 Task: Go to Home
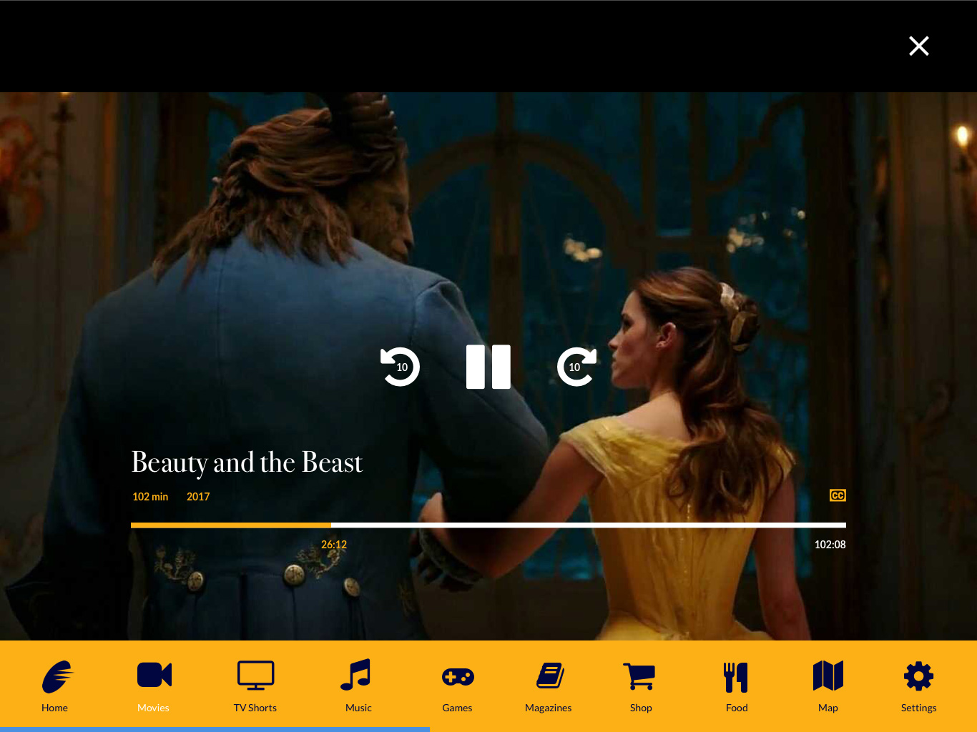coord(55,686)
